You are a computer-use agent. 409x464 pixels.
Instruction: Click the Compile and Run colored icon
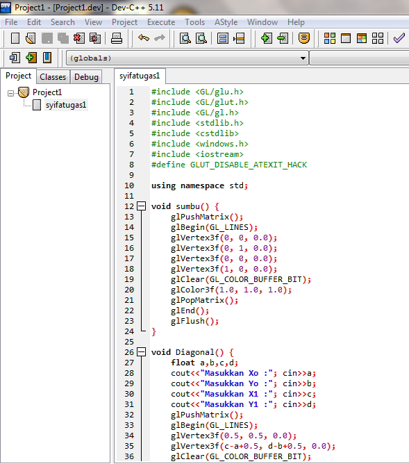361,38
